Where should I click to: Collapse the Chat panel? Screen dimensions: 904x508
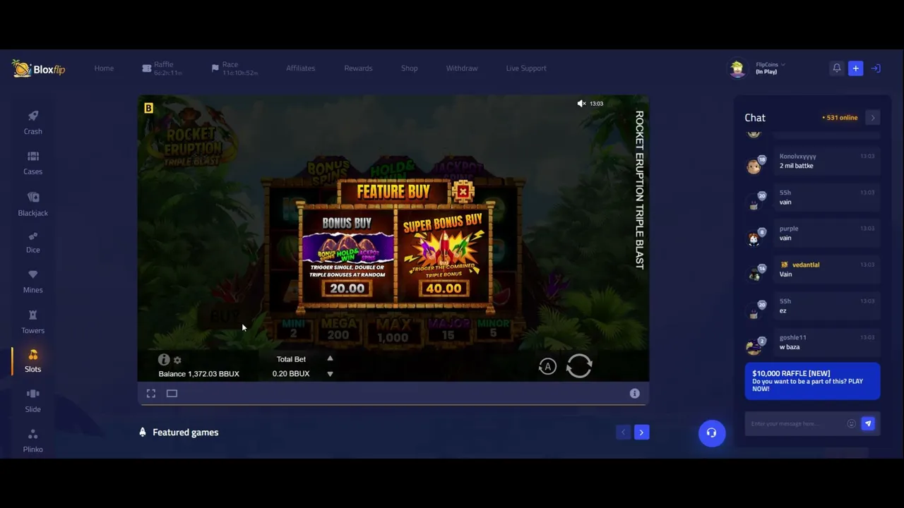tap(873, 118)
